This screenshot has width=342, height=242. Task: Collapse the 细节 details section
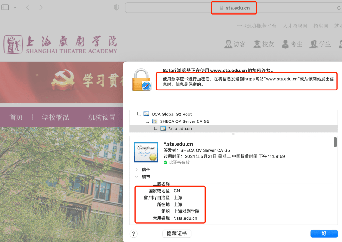click(x=136, y=177)
